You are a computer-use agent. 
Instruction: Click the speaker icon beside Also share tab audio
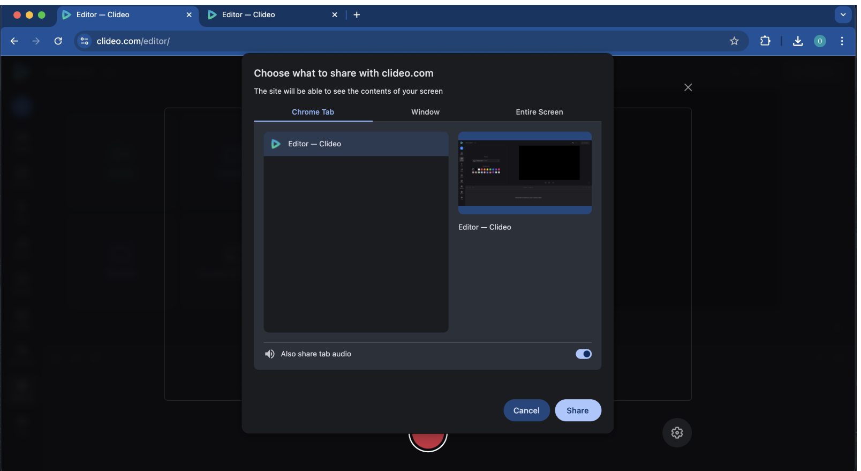(270, 354)
